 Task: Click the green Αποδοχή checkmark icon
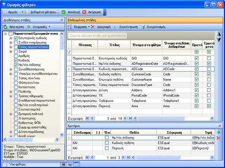63,12
